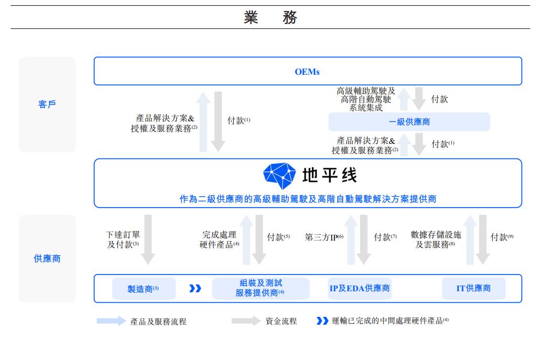
Task: Click the 付款(9) label
Action: [x=502, y=237]
